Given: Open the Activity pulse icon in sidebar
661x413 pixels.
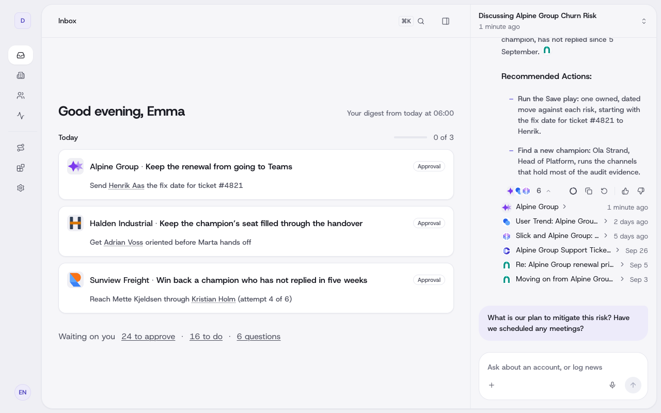Looking at the screenshot, I should 21,116.
